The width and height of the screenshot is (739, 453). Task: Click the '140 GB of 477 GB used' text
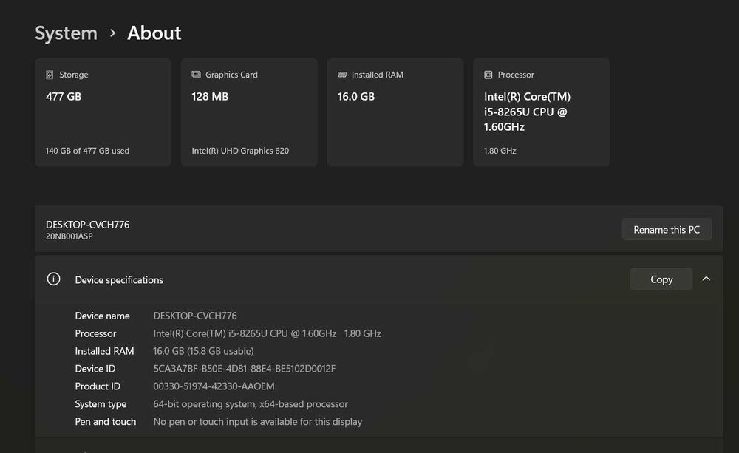(x=87, y=151)
